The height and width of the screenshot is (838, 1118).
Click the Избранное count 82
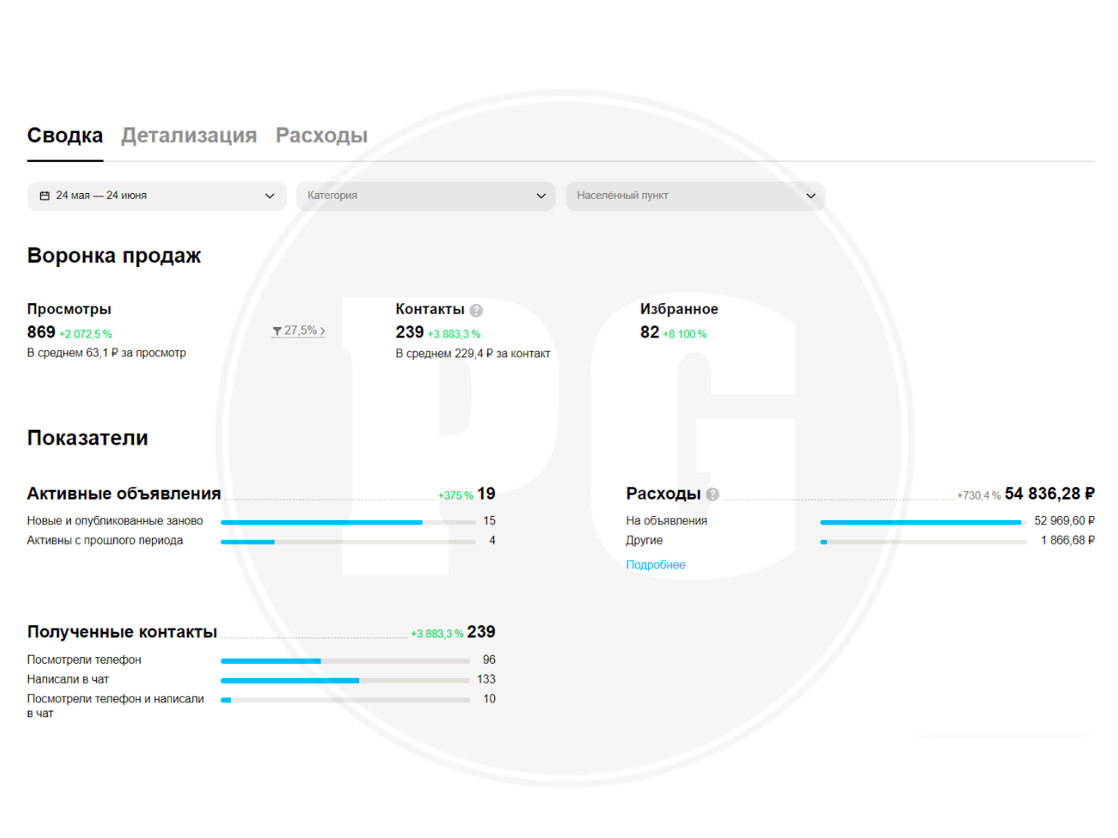click(649, 332)
